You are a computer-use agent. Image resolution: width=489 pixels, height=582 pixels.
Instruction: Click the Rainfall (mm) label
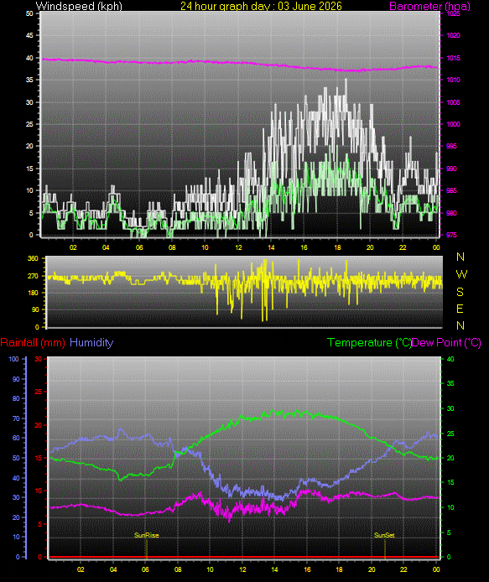(33, 343)
